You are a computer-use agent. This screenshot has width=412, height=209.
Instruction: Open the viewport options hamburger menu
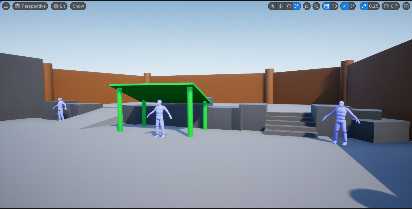[6, 6]
